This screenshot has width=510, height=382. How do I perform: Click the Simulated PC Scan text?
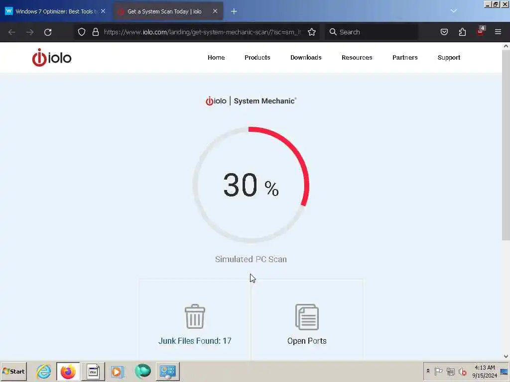pos(251,259)
